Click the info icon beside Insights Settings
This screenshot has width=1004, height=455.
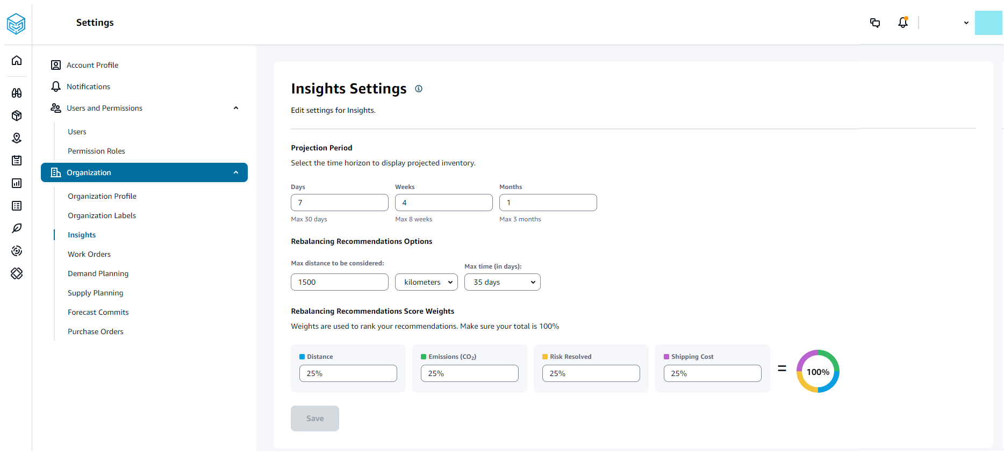click(x=419, y=89)
